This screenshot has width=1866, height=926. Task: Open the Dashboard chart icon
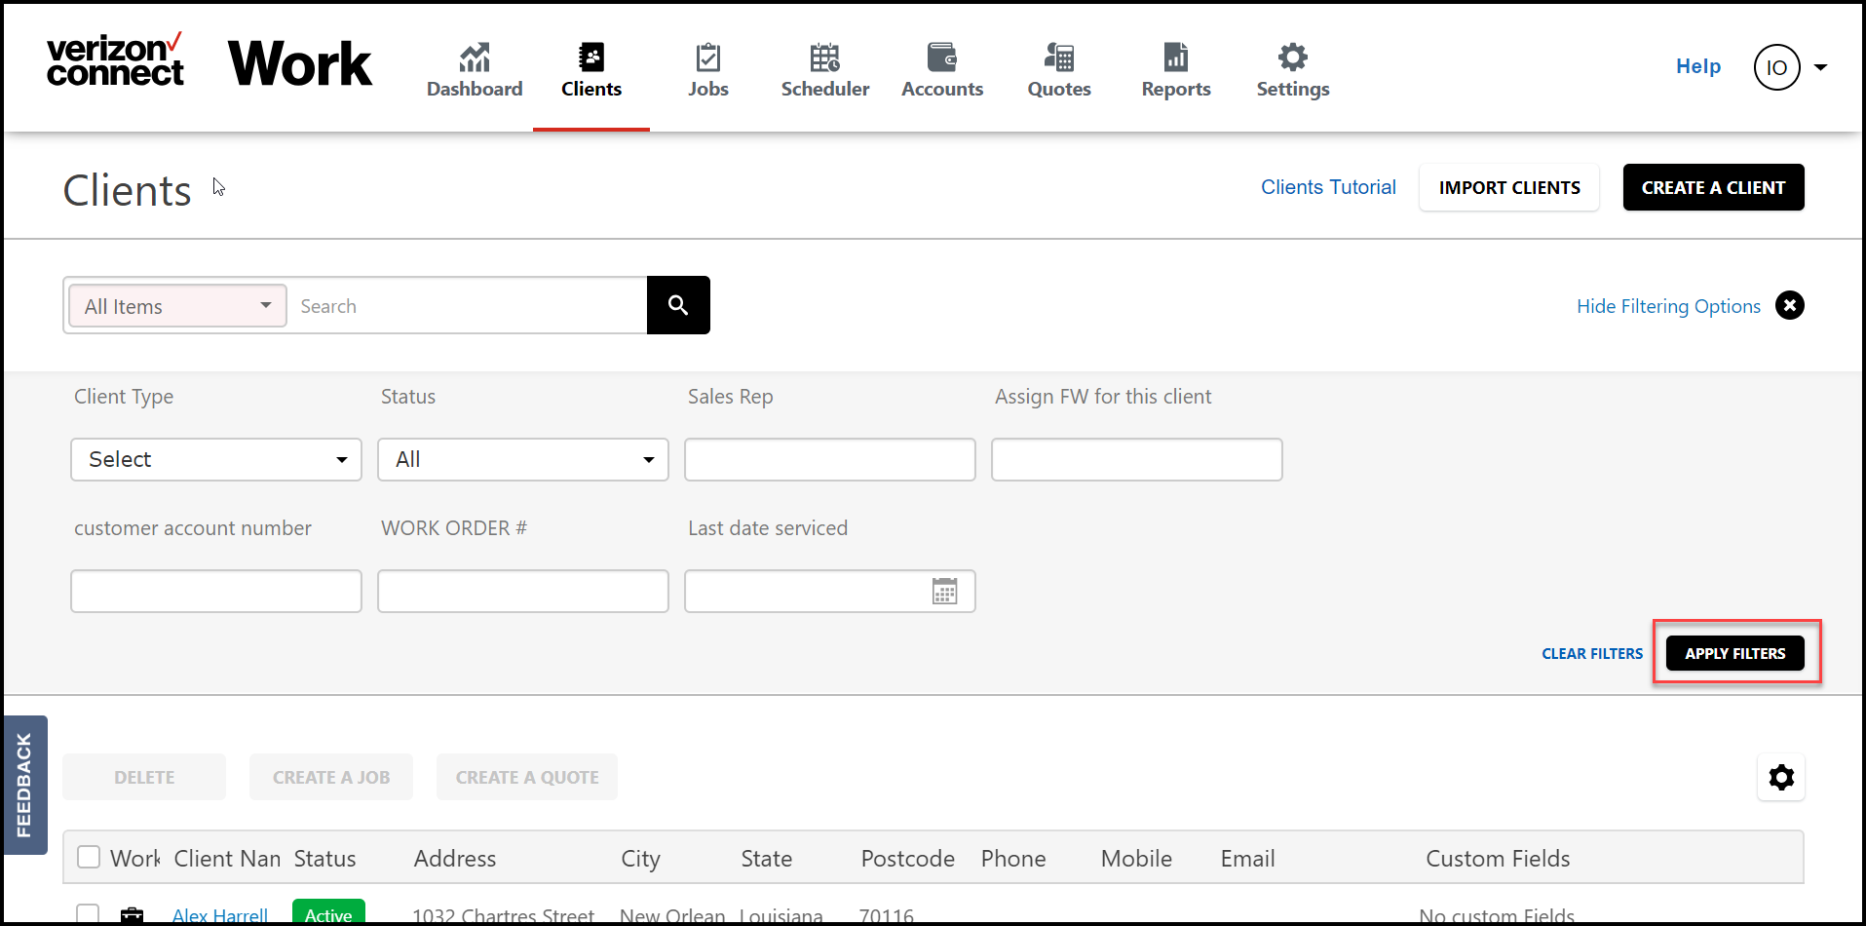click(x=475, y=58)
